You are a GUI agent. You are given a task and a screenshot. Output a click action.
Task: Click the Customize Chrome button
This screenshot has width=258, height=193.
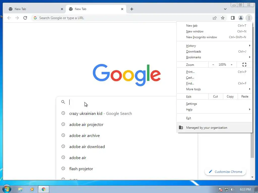[225, 172]
